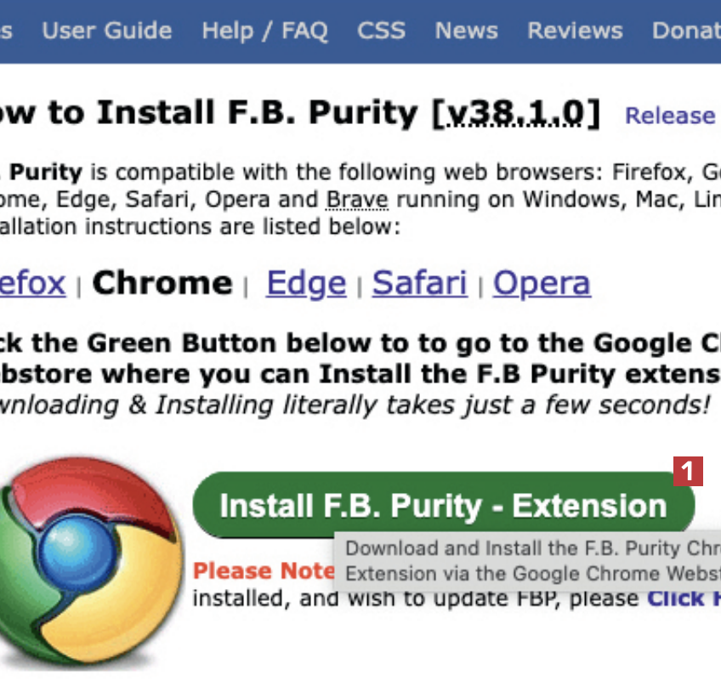Select the Chrome browser tab
The image size is (721, 680).
162,283
